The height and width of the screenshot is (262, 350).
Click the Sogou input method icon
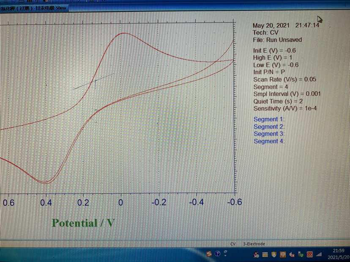click(209, 254)
